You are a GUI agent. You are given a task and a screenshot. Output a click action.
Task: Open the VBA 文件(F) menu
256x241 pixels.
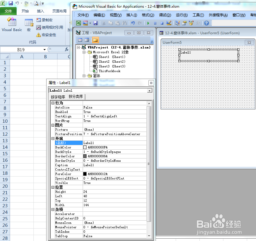83,15
